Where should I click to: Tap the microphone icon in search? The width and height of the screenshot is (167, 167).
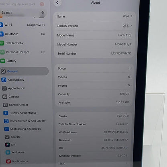(x=43, y=12)
